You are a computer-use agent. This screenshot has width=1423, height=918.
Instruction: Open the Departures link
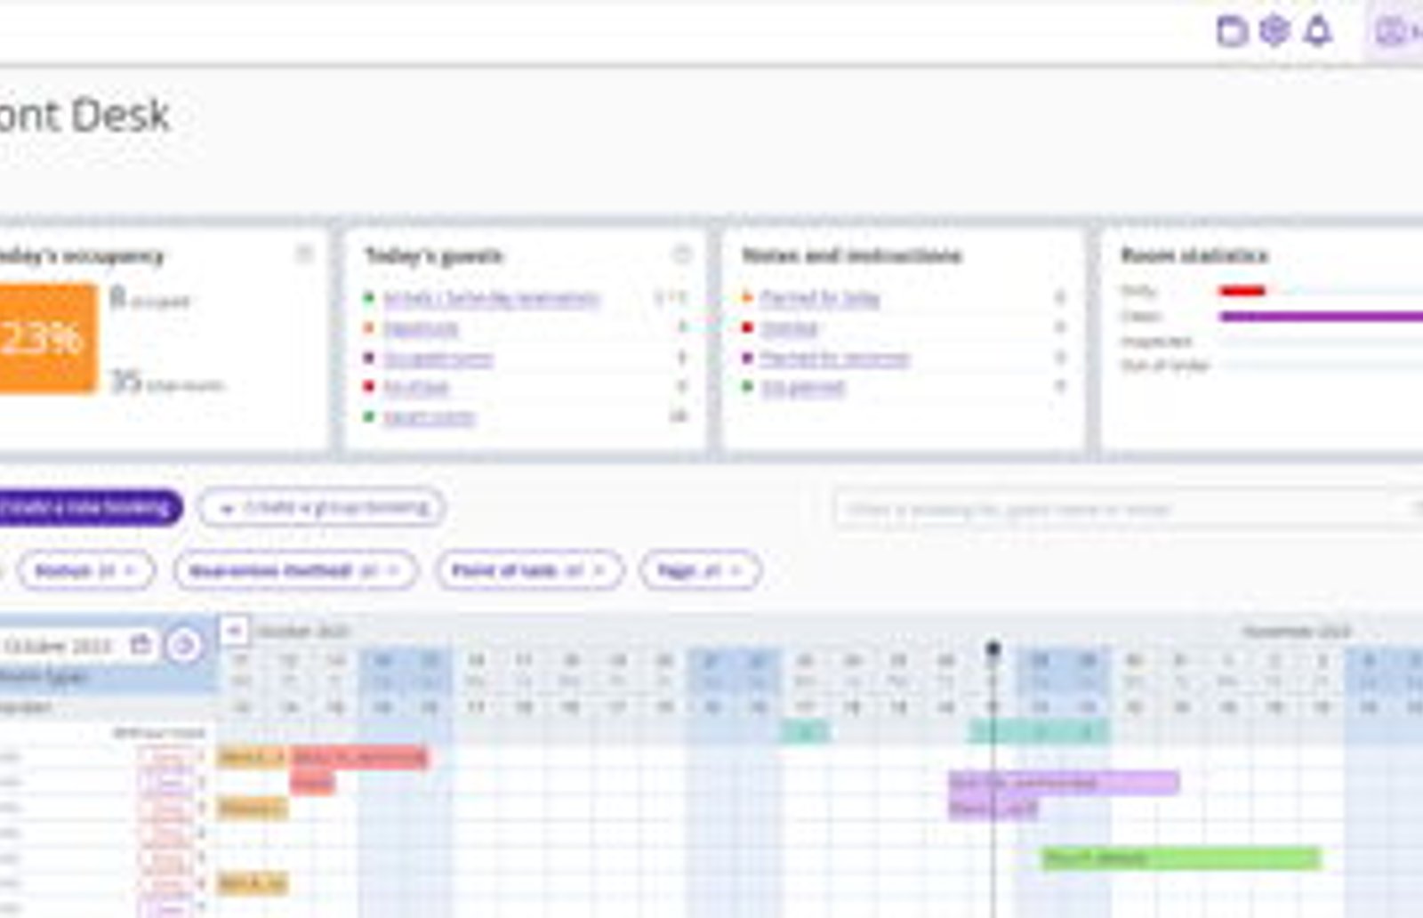[421, 328]
